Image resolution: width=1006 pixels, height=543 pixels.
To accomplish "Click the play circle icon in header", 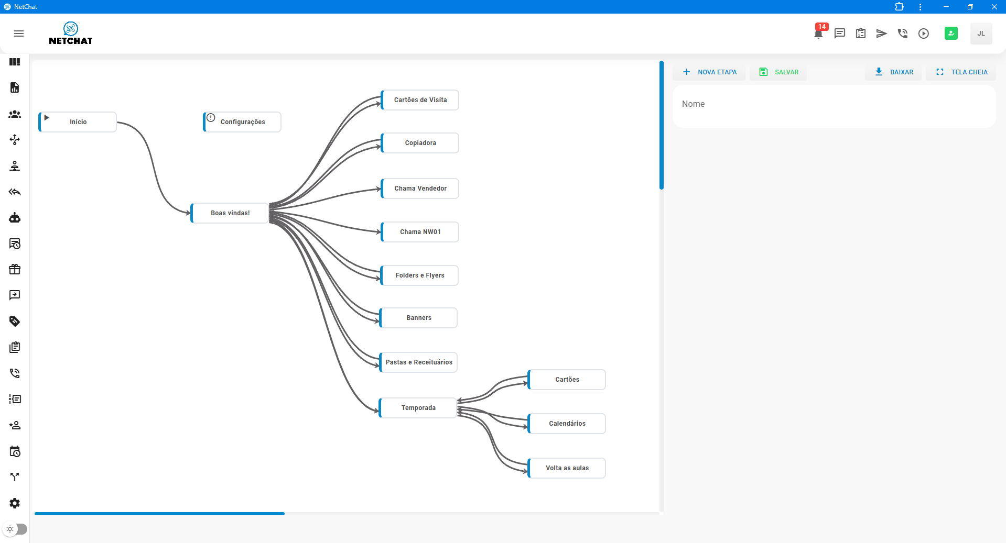I will pos(924,34).
